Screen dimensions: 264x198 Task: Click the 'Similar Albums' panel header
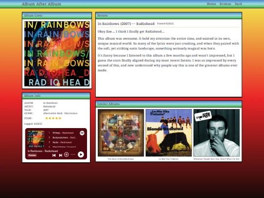pos(169,104)
